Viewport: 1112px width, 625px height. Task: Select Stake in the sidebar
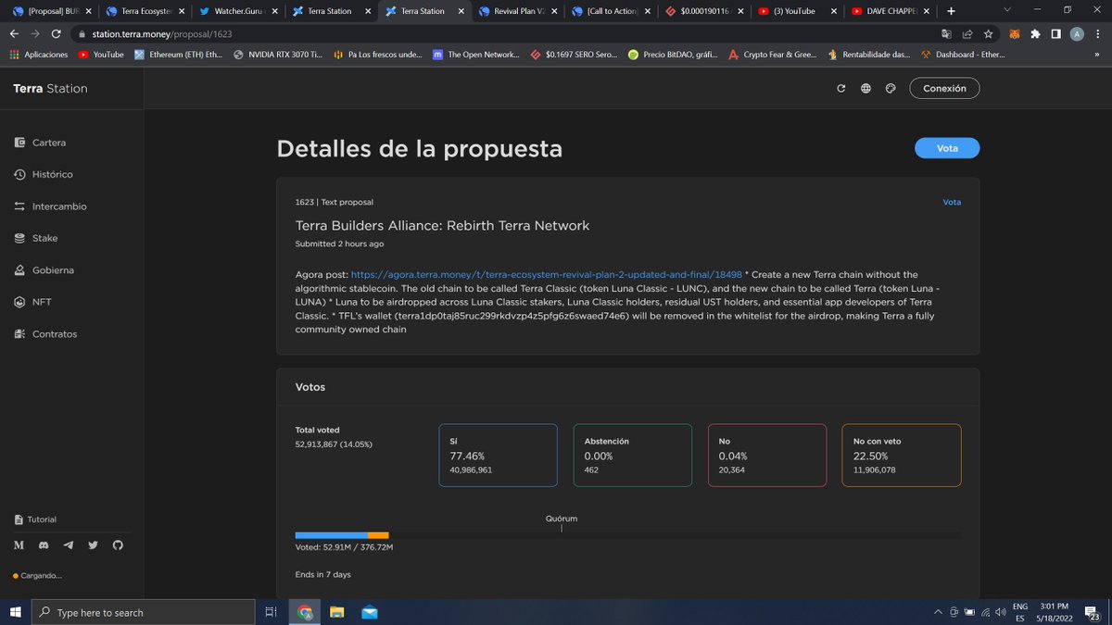pyautogui.click(x=35, y=238)
